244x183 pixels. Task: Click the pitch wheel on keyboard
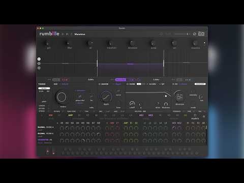pyautogui.click(x=48, y=151)
